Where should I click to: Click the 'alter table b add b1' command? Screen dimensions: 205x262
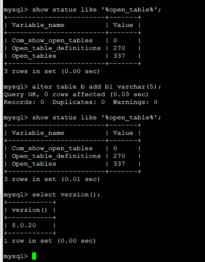pyautogui.click(x=96, y=87)
